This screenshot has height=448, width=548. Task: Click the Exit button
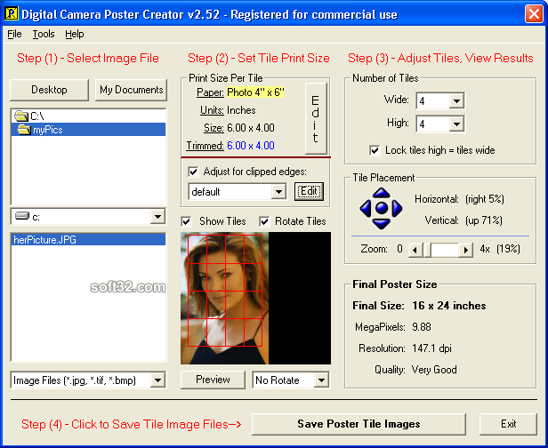coord(508,424)
